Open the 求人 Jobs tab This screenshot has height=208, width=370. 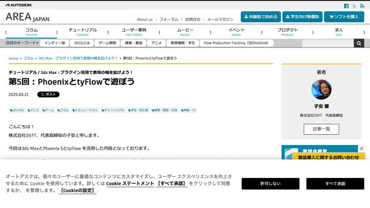[x=339, y=32]
